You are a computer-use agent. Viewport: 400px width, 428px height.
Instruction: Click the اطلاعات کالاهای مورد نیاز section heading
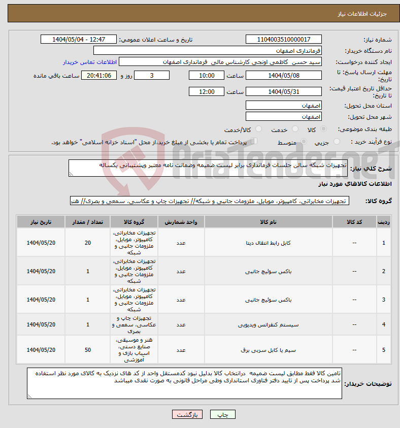click(x=355, y=184)
